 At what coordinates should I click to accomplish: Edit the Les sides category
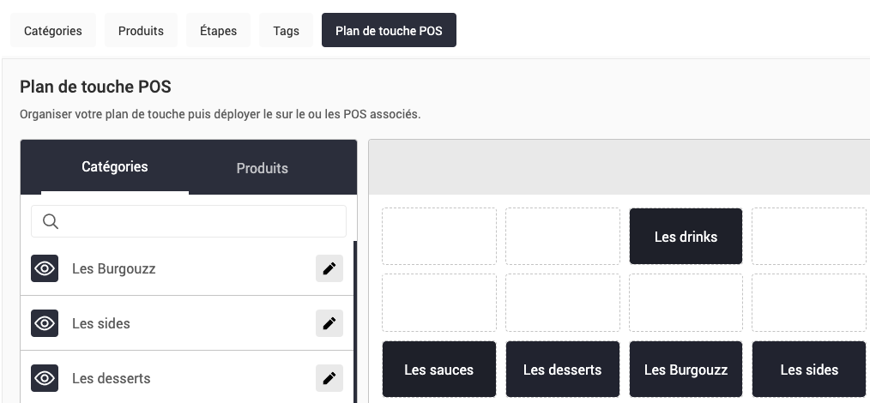pyautogui.click(x=329, y=323)
